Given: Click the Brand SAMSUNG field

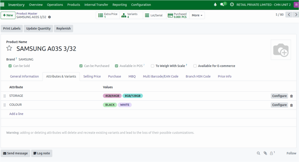Looking at the screenshot, I should [x=26, y=59].
